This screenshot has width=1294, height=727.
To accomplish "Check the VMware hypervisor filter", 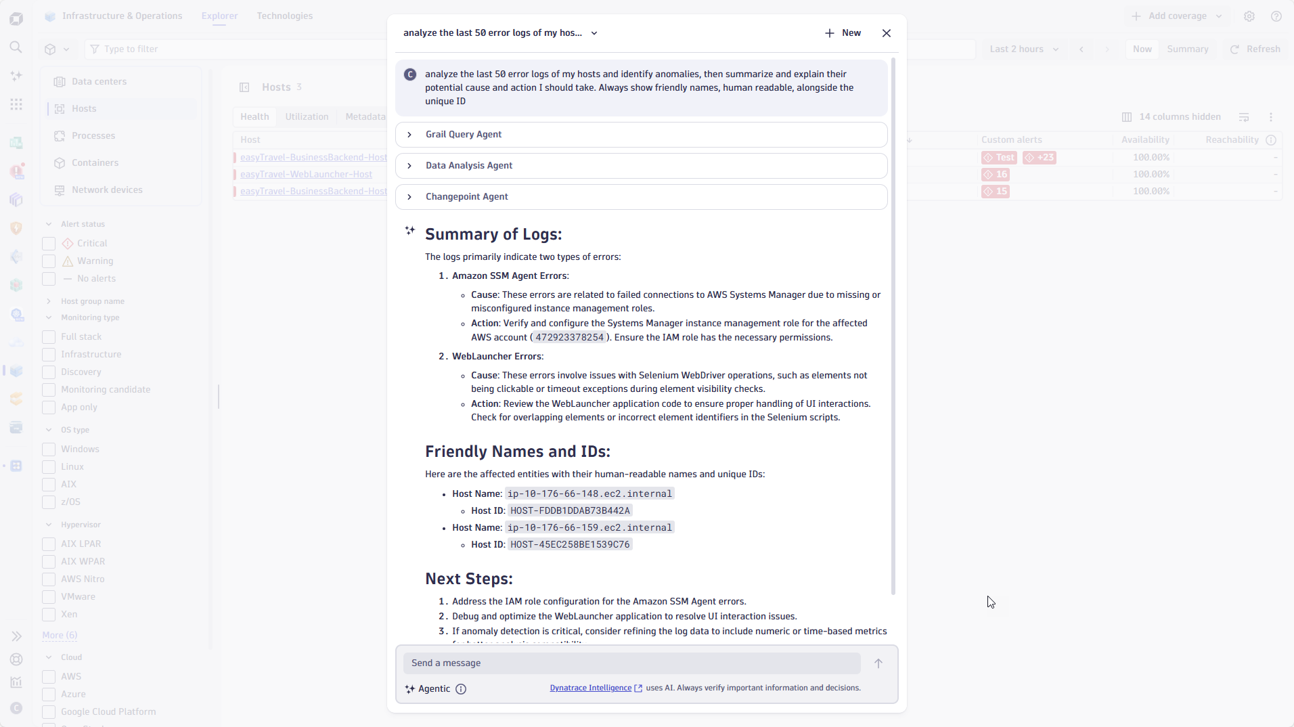I will (x=48, y=596).
